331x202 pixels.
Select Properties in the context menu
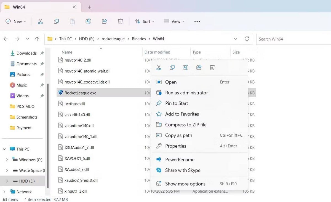click(175, 146)
